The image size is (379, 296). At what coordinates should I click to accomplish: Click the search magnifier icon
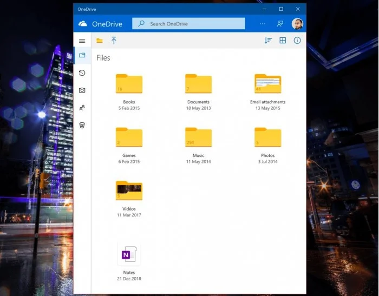point(141,23)
